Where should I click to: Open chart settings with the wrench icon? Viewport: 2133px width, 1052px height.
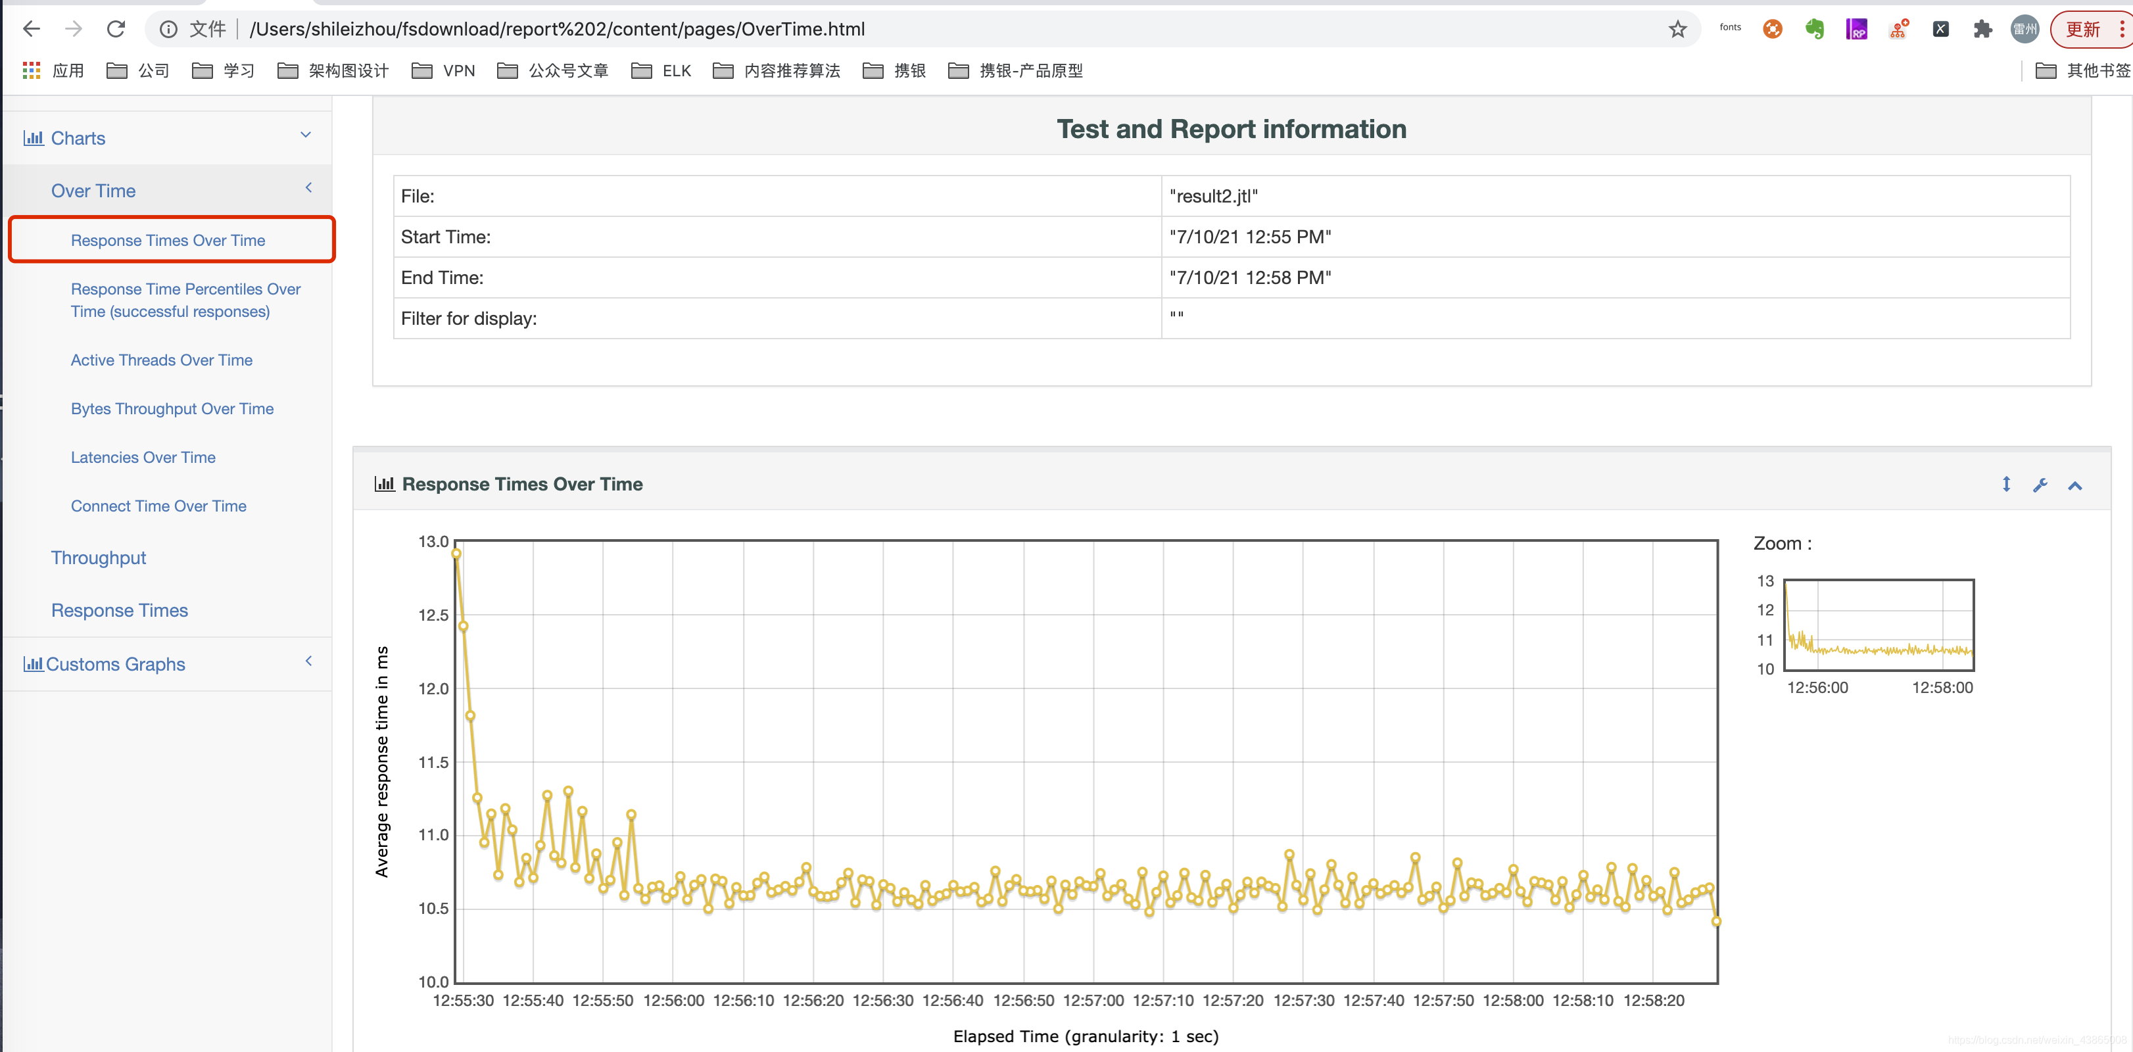(x=2040, y=485)
